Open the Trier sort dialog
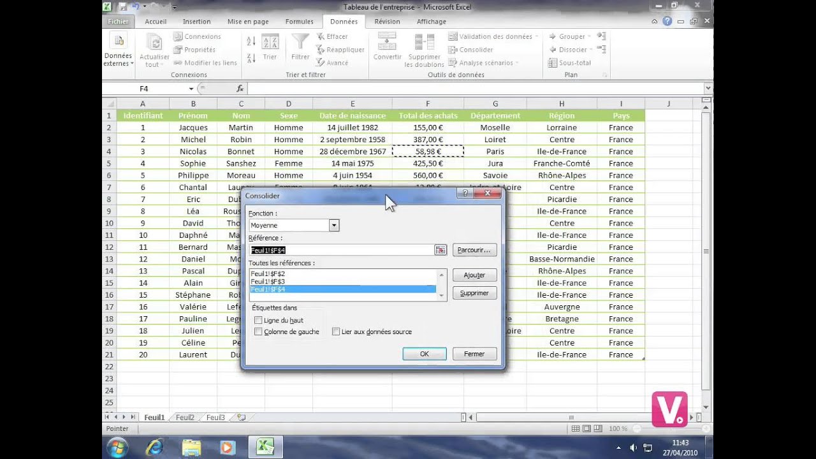This screenshot has width=816, height=459. (x=270, y=47)
